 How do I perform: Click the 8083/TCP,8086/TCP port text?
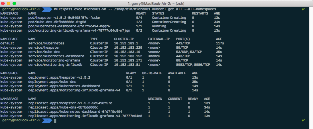193,65
